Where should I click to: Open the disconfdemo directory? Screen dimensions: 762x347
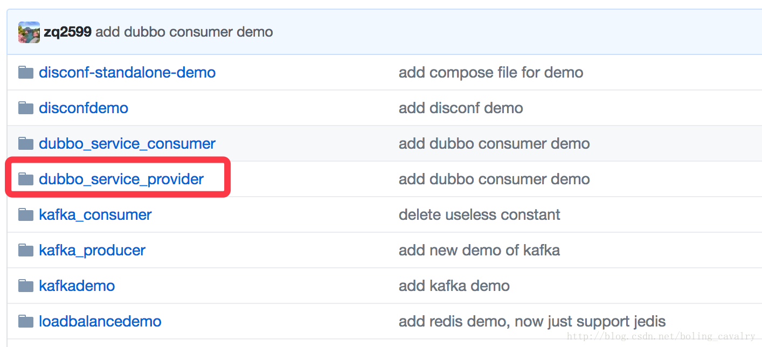pos(84,108)
